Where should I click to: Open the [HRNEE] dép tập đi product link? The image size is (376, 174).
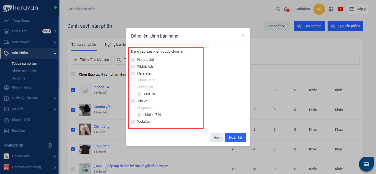tap(131, 166)
